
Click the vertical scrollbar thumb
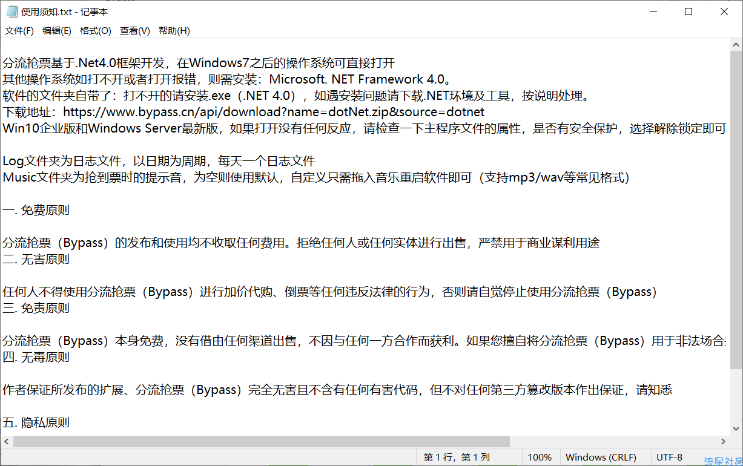pos(735,210)
